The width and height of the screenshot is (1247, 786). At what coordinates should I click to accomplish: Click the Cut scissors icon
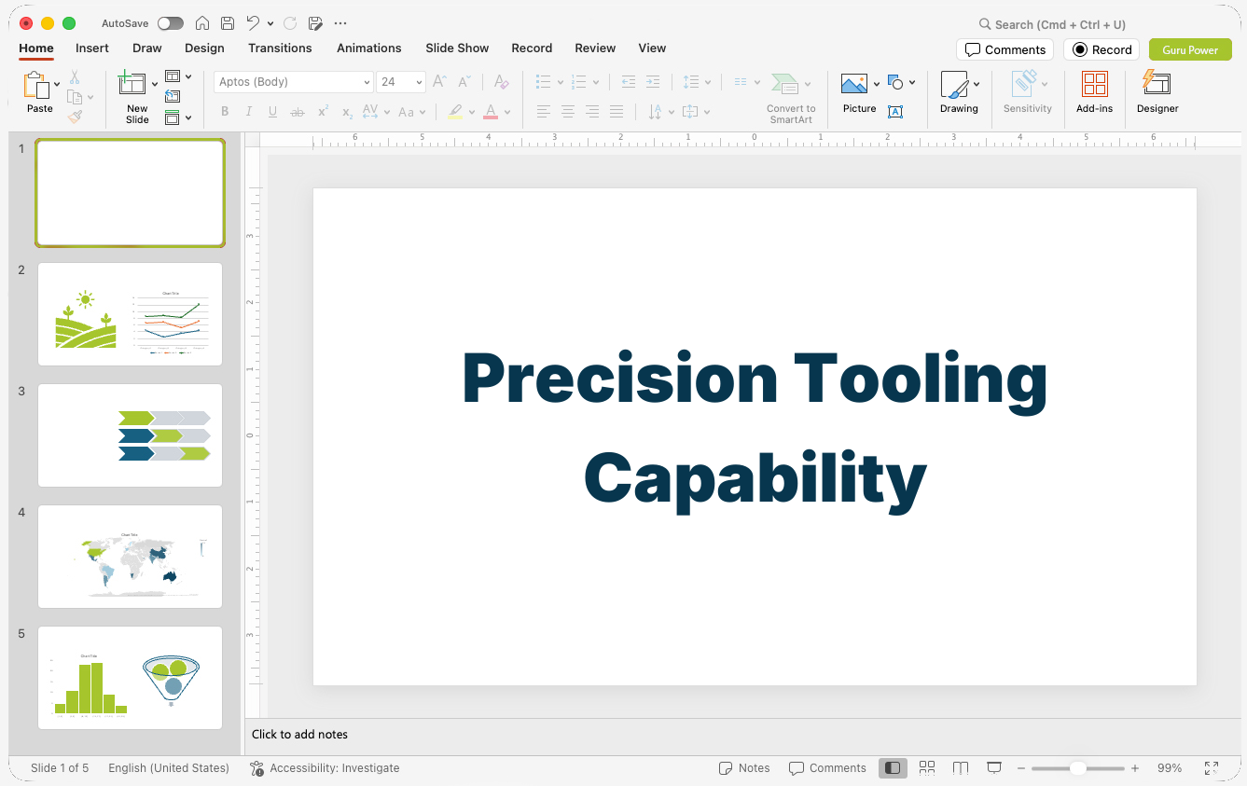click(x=75, y=77)
